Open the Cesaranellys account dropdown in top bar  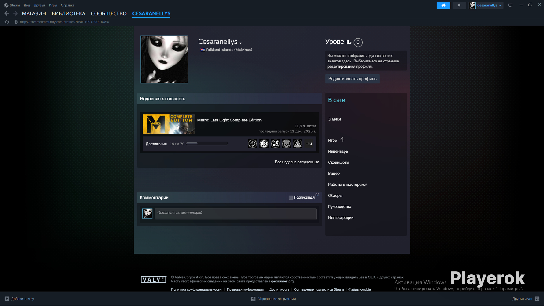489,5
